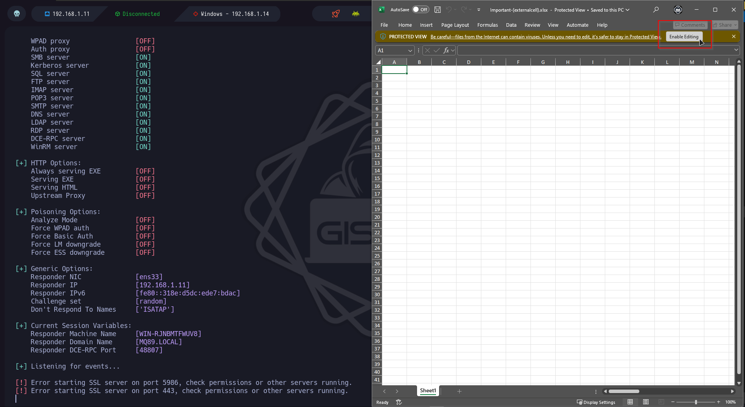The width and height of the screenshot is (745, 407).
Task: Click the Save disk icon in Excel
Action: point(438,10)
